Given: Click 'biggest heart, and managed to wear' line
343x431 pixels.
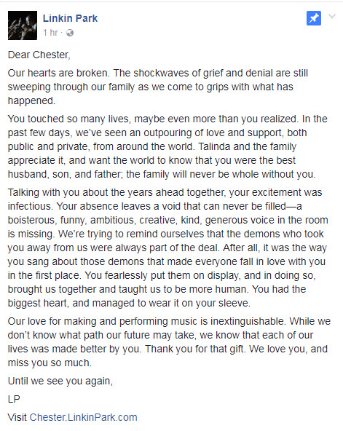Looking at the screenshot, I should coord(129,303).
